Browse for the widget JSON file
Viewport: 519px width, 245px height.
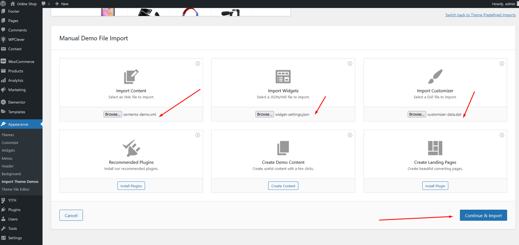(x=264, y=114)
